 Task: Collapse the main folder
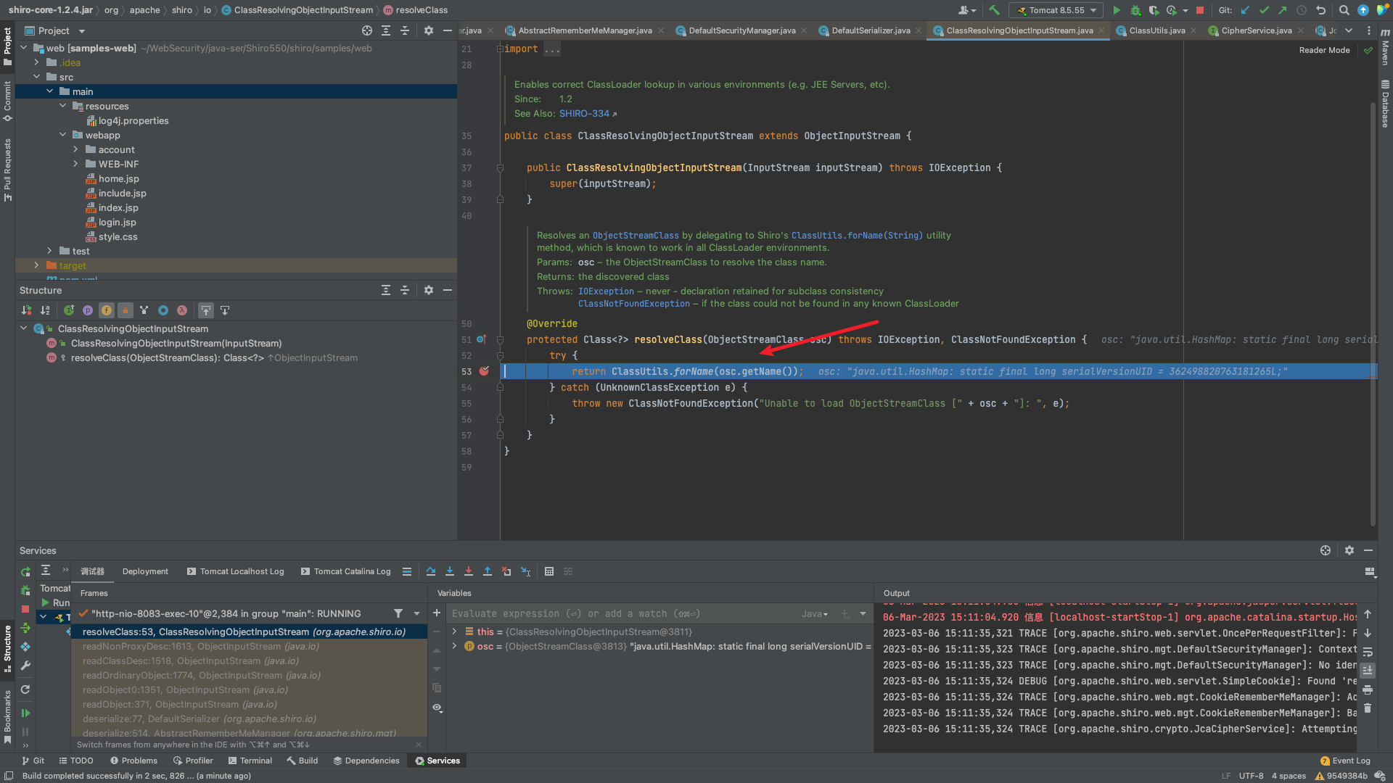49,91
